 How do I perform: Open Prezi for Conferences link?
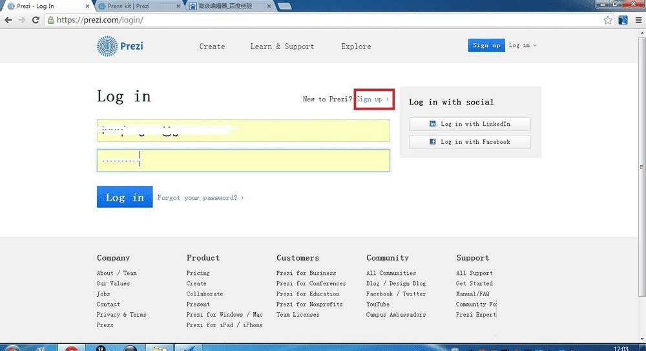[311, 283]
